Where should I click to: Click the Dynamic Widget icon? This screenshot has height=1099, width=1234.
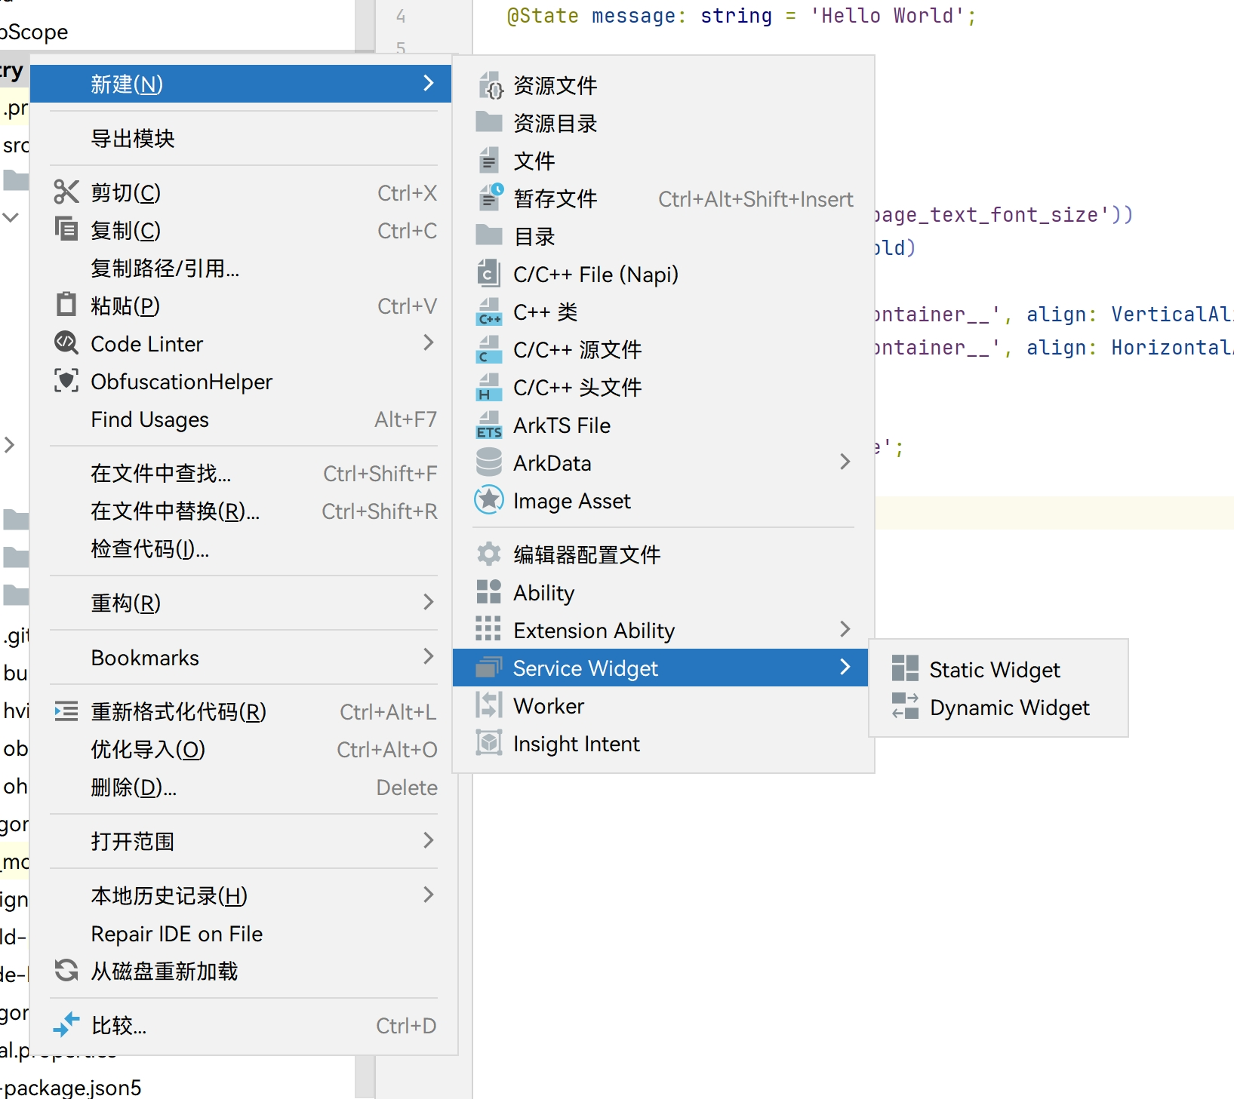(x=904, y=706)
